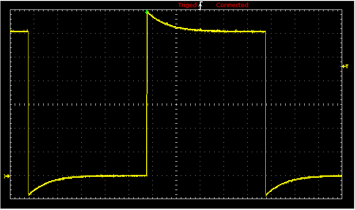Viewport: 355px width, 210px height.
Task: Click the undershoot dip after second falling edge
Action: coord(266,194)
